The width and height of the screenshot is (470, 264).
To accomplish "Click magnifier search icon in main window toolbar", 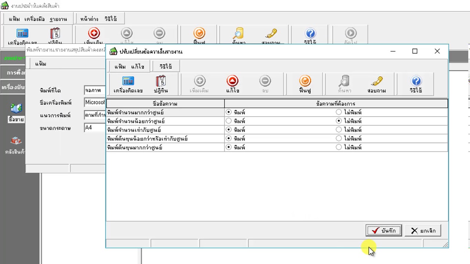I will click(x=239, y=33).
